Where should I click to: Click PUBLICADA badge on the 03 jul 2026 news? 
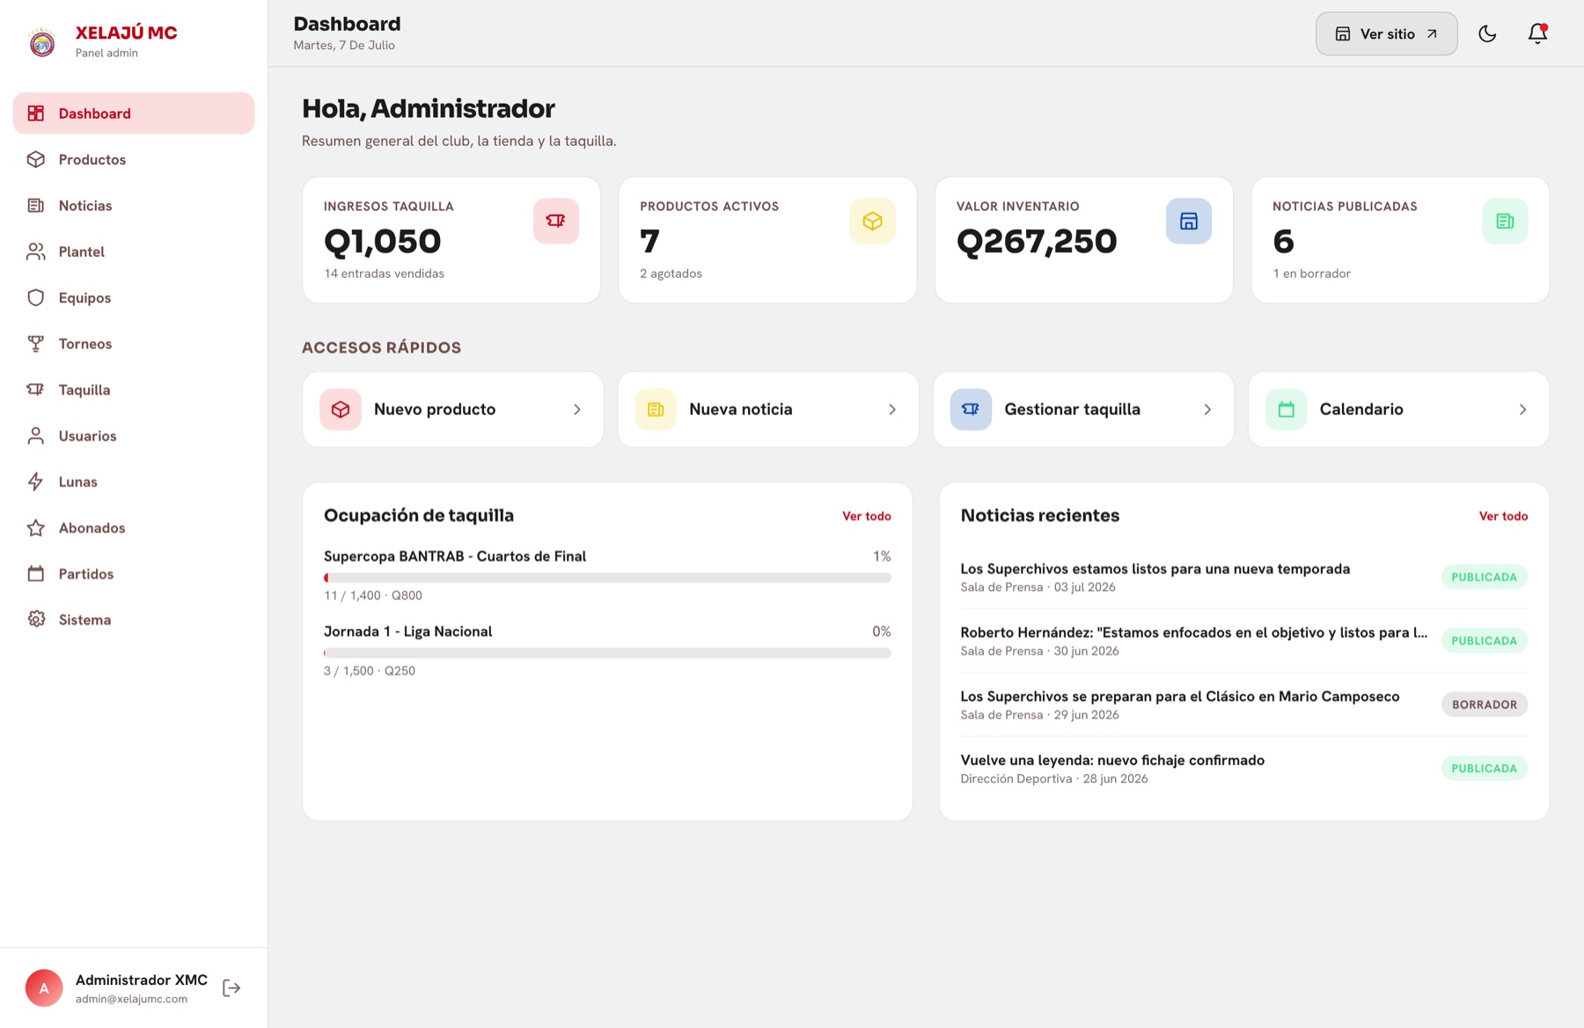tap(1485, 577)
